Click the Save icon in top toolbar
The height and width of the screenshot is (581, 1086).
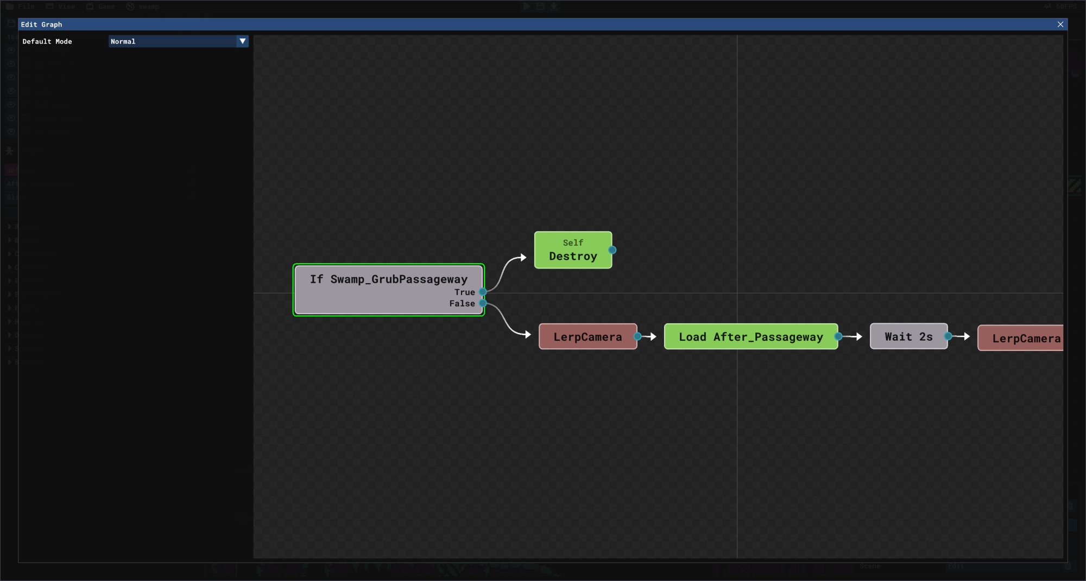[540, 7]
